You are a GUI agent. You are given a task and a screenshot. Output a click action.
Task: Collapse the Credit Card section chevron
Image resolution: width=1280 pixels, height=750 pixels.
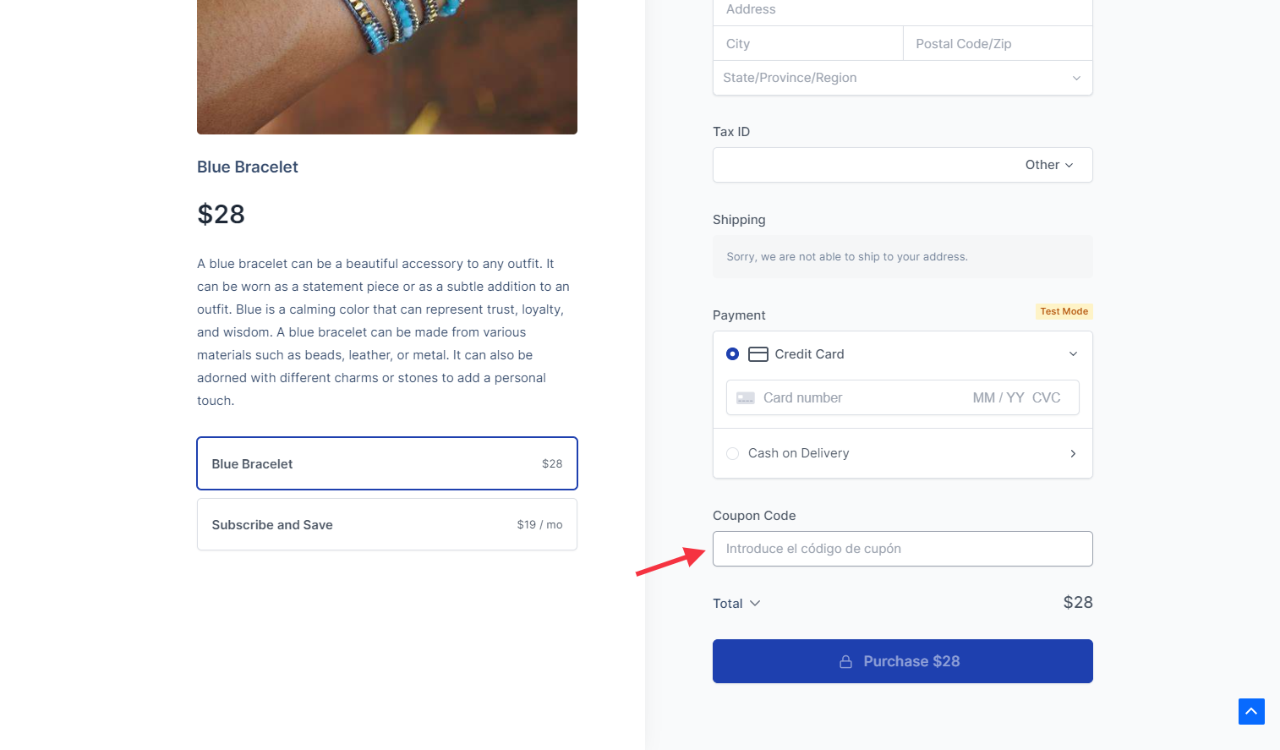(x=1073, y=354)
